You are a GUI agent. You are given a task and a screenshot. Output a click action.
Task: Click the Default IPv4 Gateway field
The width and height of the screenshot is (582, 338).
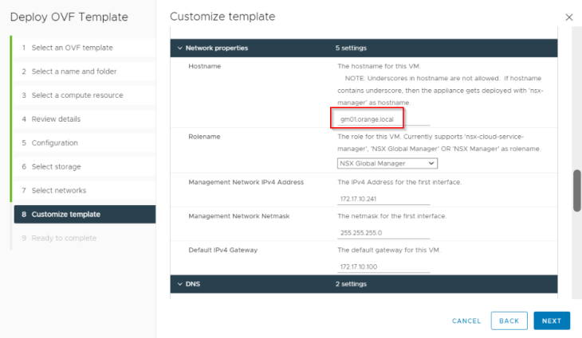pyautogui.click(x=383, y=266)
